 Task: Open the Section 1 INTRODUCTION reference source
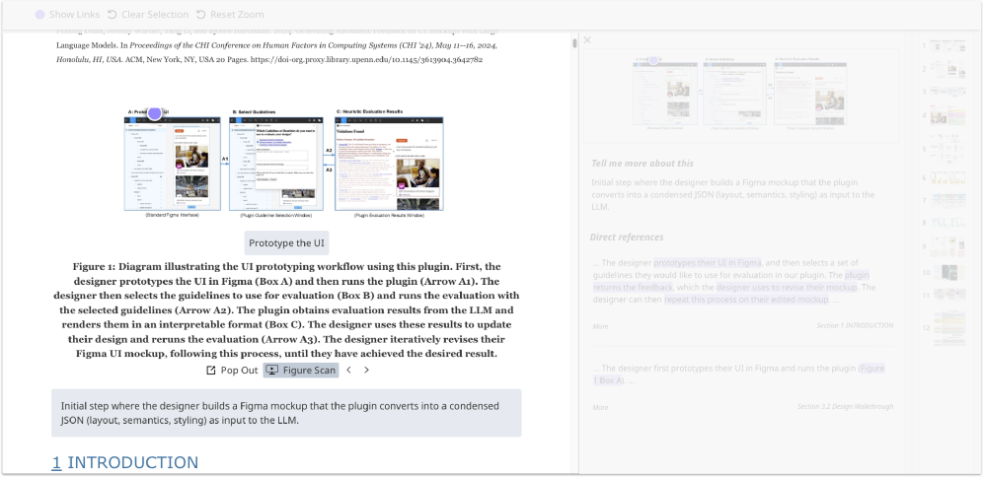tap(855, 325)
